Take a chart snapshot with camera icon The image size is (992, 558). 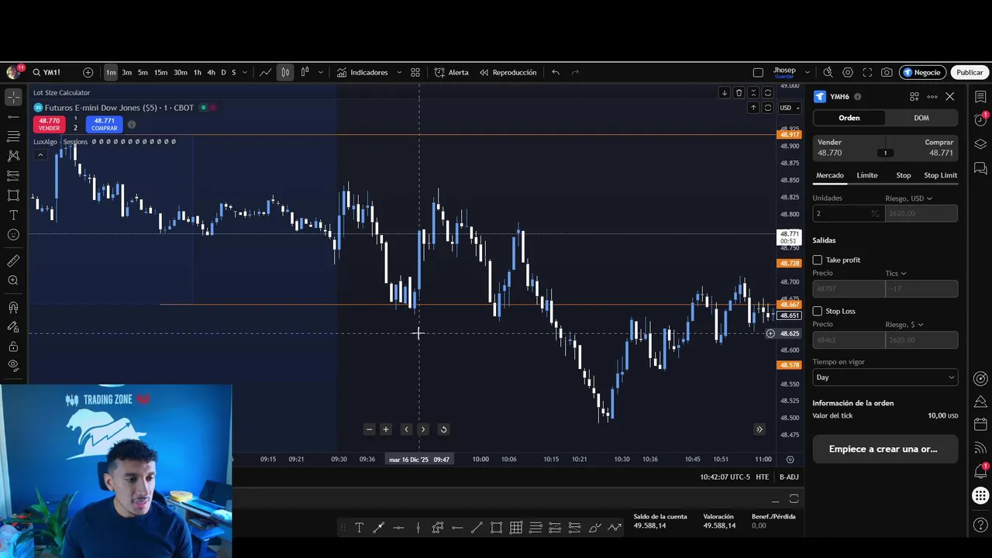click(x=887, y=72)
